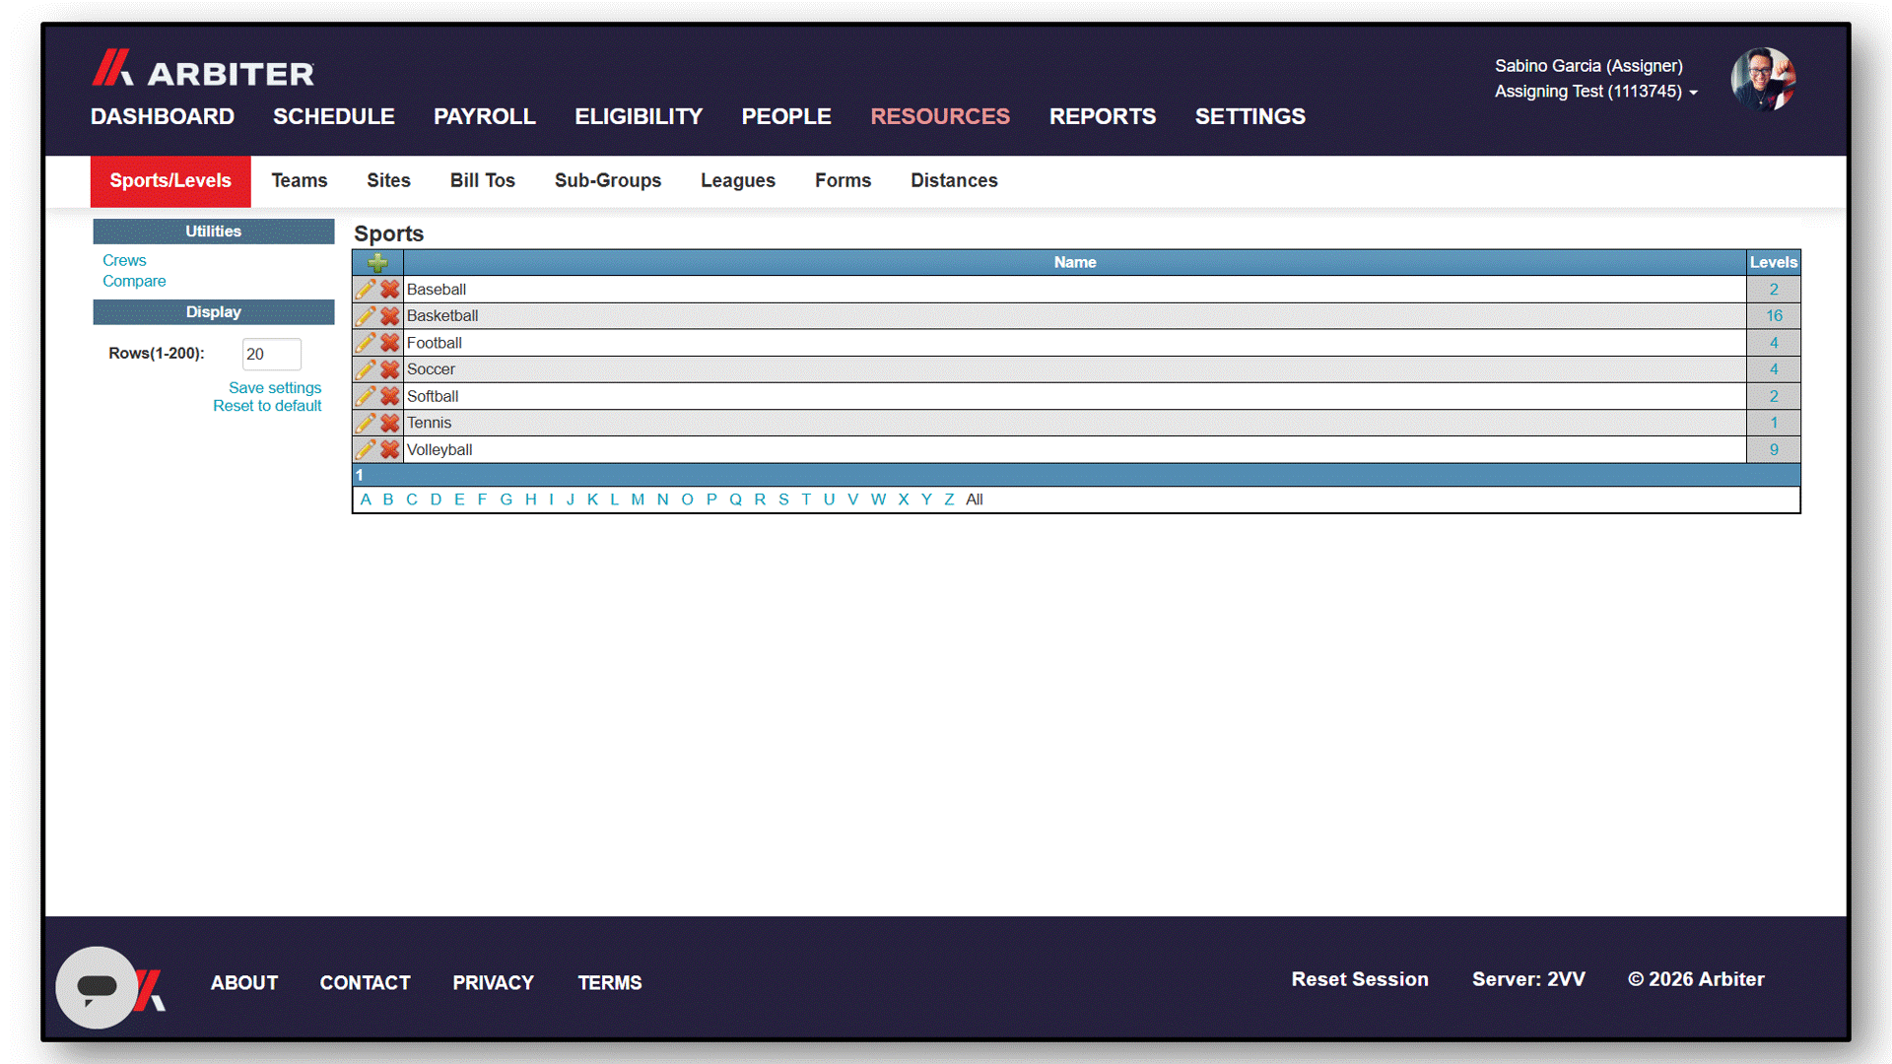The width and height of the screenshot is (1892, 1064).
Task: Click the Rows(1-200) input field
Action: (272, 355)
